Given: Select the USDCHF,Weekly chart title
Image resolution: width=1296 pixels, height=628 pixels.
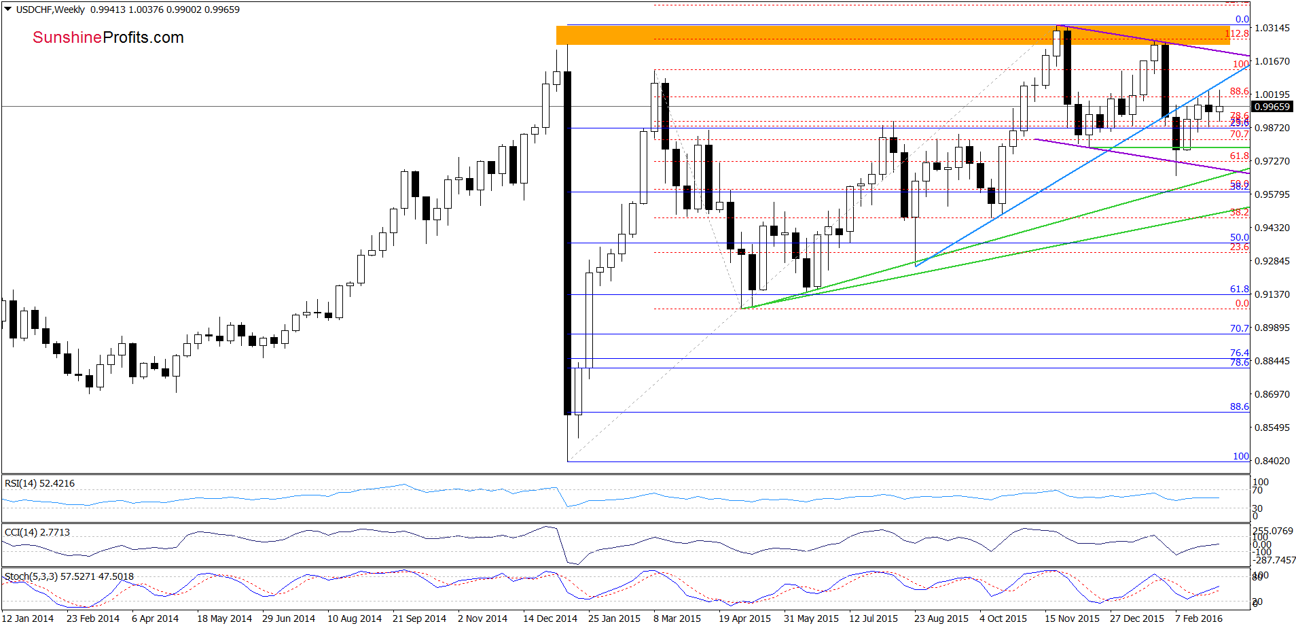Looking at the screenshot, I should click(50, 10).
